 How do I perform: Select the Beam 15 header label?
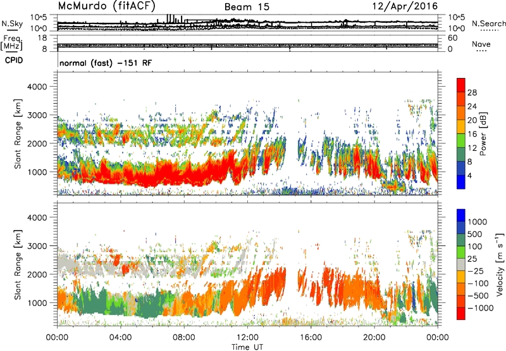click(x=247, y=7)
